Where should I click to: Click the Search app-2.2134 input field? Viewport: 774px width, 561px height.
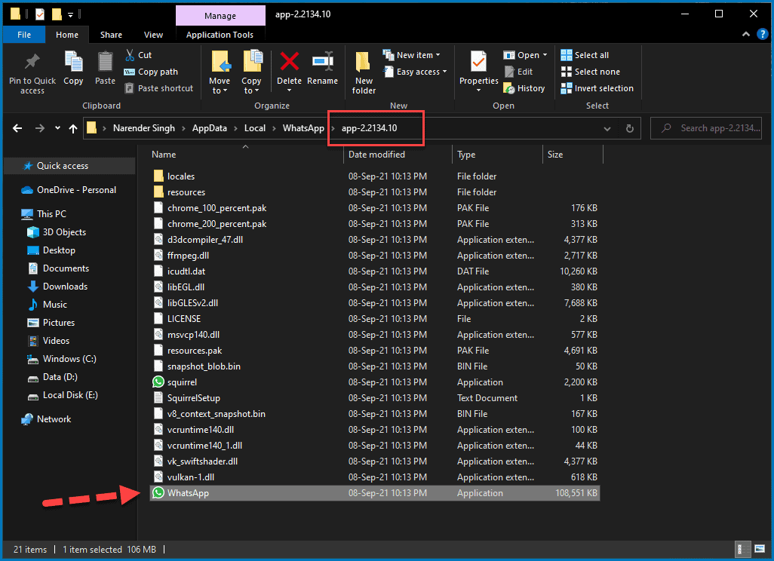[706, 128]
